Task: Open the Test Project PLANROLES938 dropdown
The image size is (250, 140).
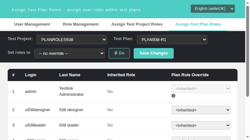Action: tap(72, 39)
